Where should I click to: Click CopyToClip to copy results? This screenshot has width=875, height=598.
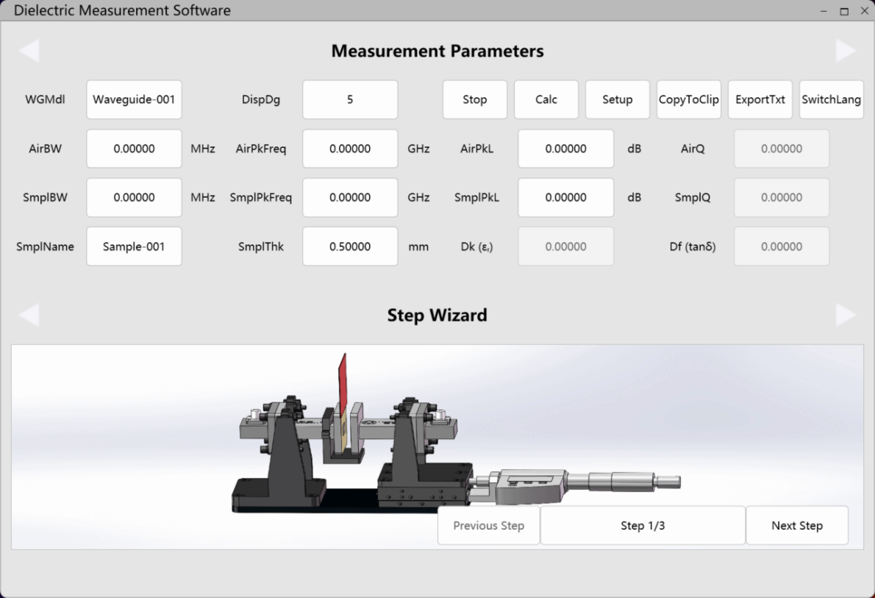pos(689,99)
